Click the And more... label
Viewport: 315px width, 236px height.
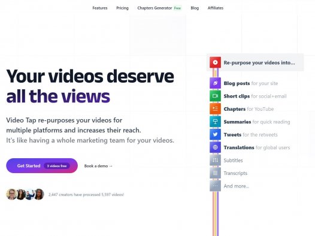tap(237, 186)
